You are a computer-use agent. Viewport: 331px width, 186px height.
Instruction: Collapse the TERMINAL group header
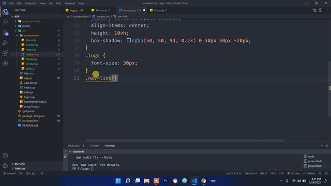click(70, 151)
